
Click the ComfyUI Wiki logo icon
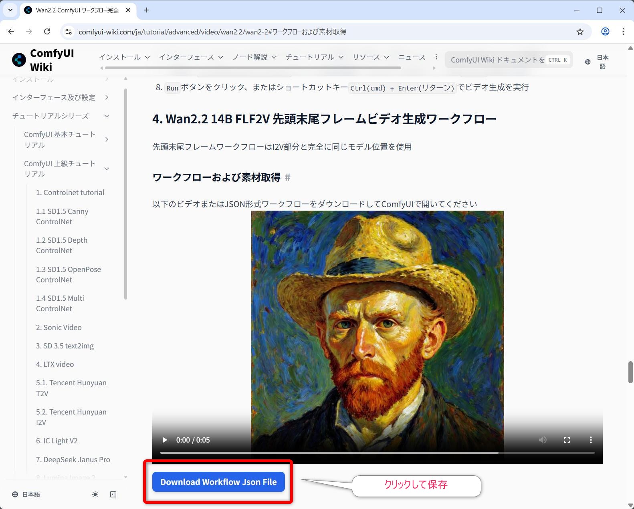point(19,60)
